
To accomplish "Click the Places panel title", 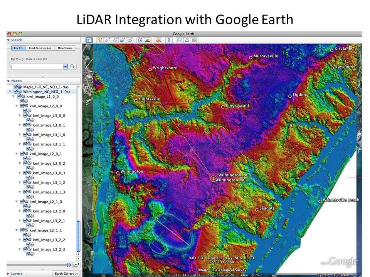I will point(16,81).
